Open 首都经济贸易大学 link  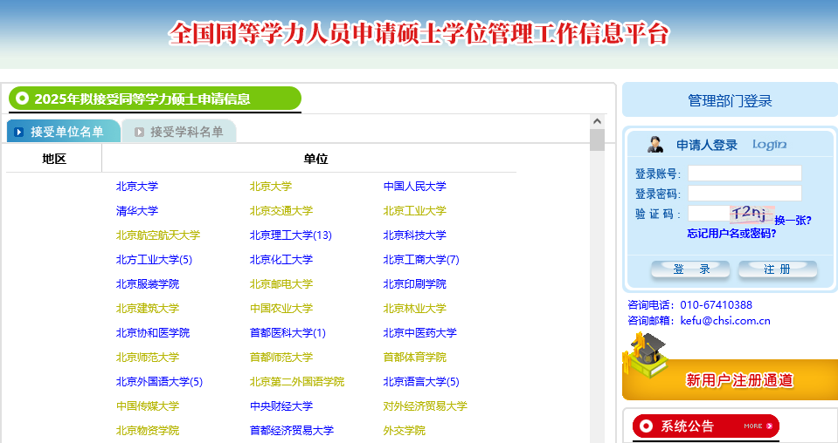tap(292, 431)
